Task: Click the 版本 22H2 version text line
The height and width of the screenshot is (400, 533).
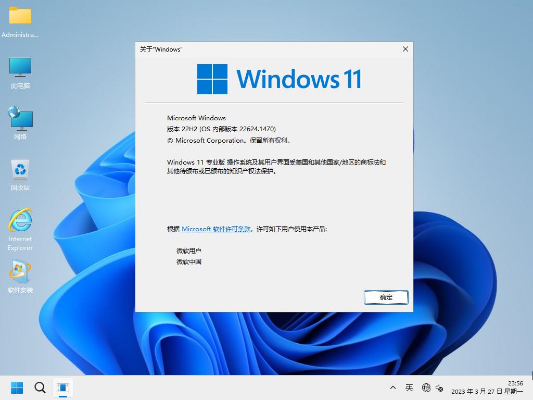Action: pyautogui.click(x=221, y=129)
